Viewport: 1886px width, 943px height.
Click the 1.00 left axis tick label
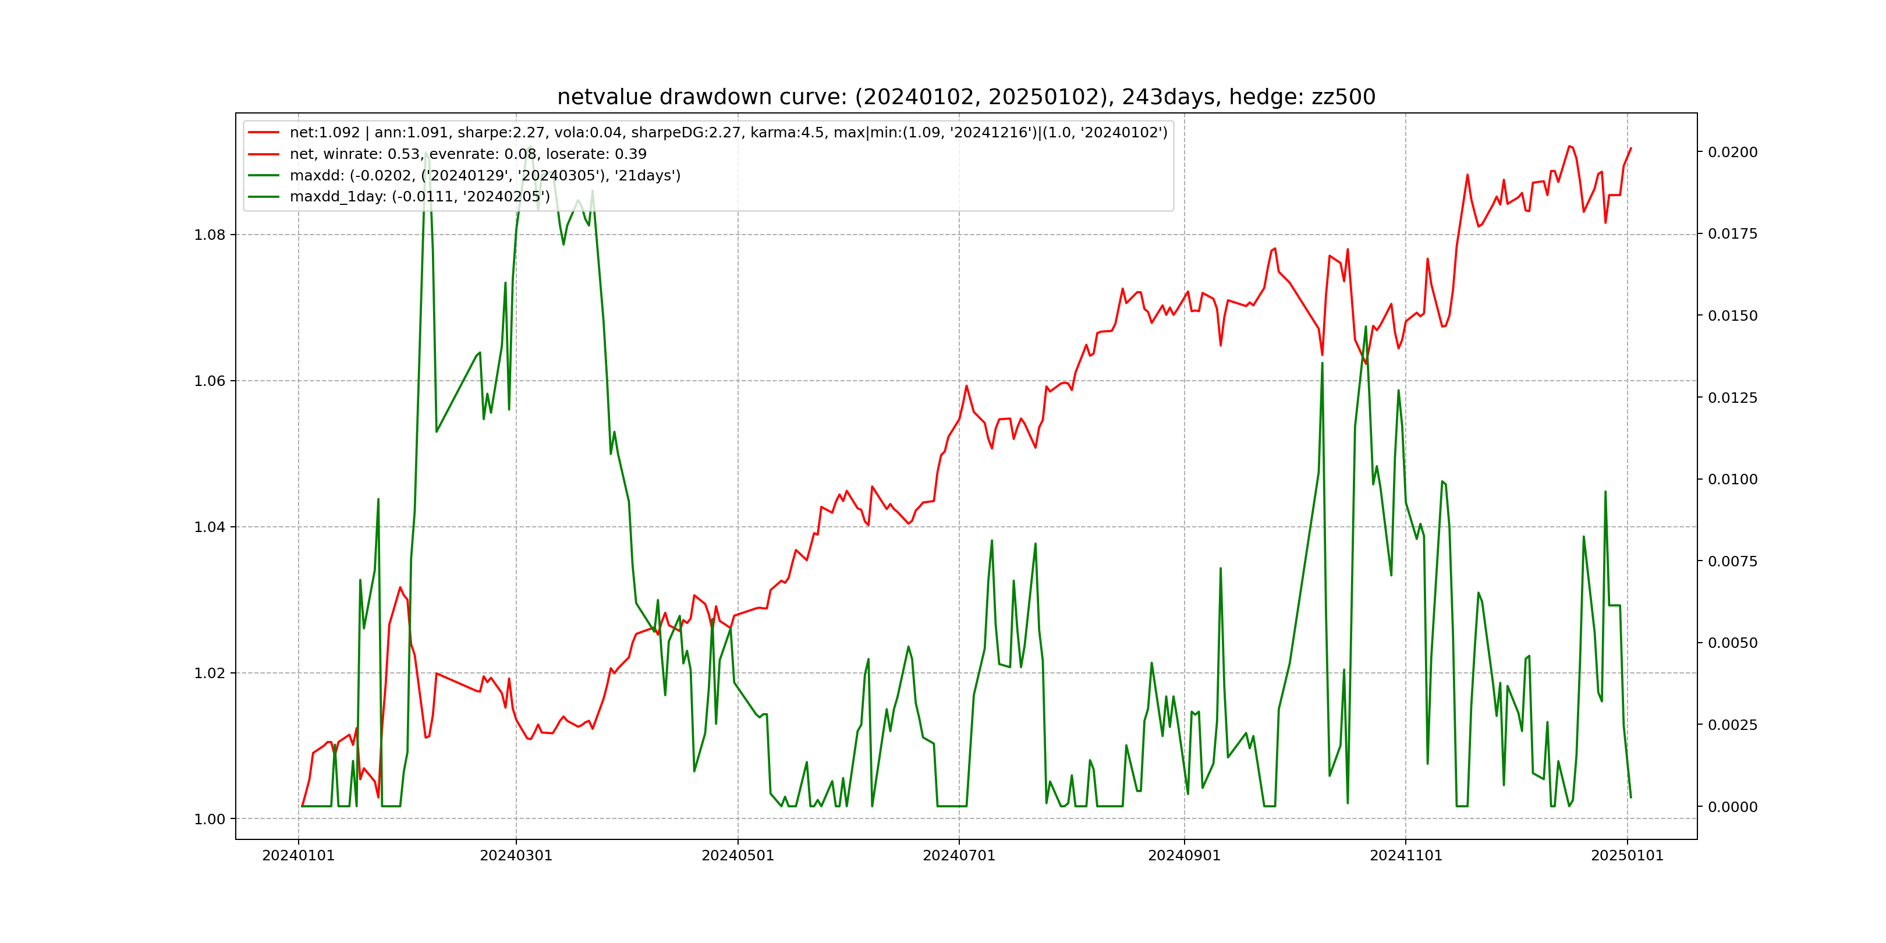pos(210,819)
